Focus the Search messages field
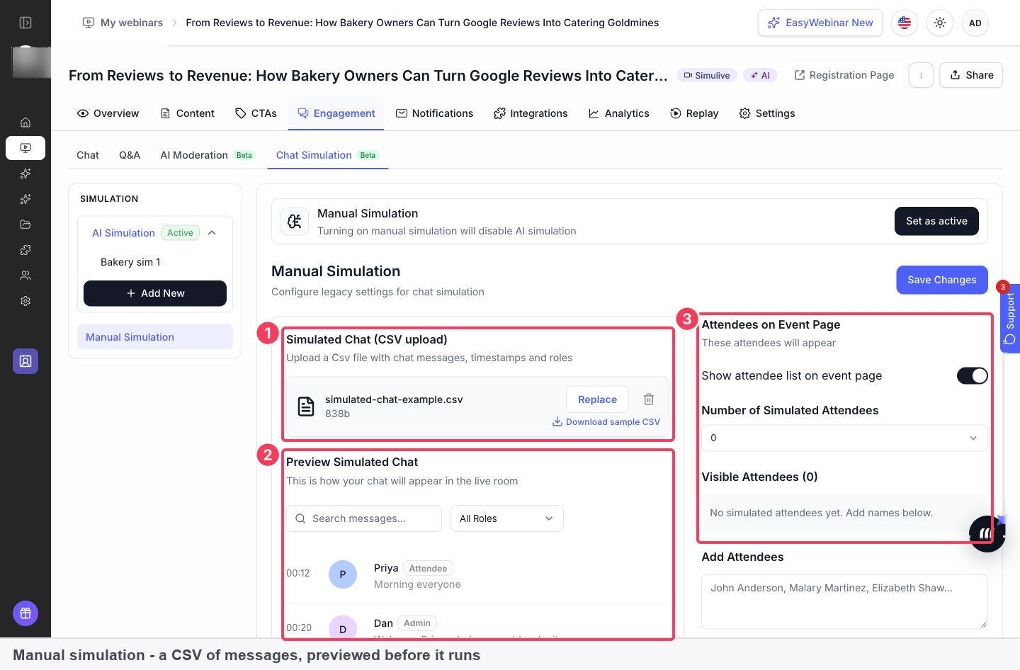The width and height of the screenshot is (1020, 670). (364, 518)
